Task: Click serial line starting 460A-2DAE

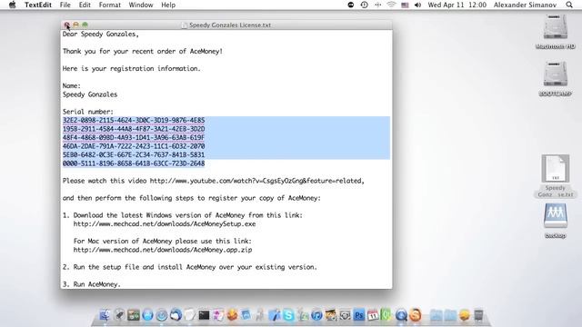Action: (x=134, y=146)
